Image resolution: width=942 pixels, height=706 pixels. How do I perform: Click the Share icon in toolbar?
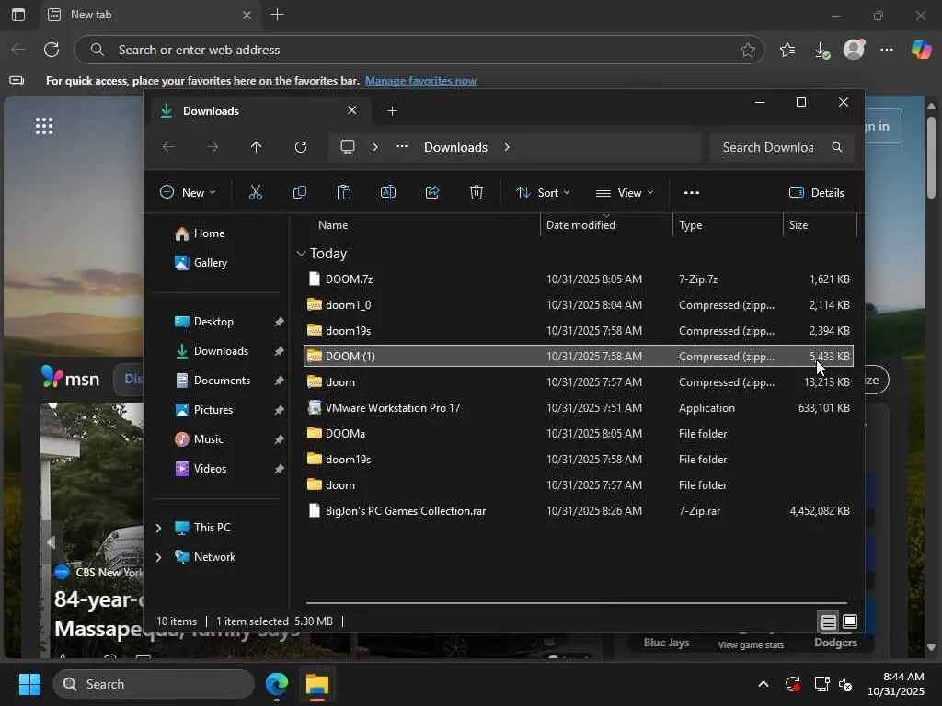432,192
